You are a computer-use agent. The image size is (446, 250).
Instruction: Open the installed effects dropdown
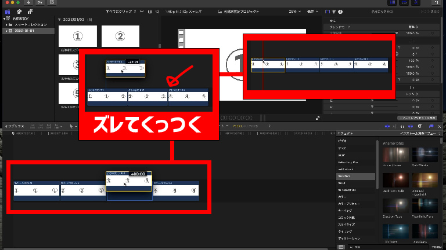point(420,133)
